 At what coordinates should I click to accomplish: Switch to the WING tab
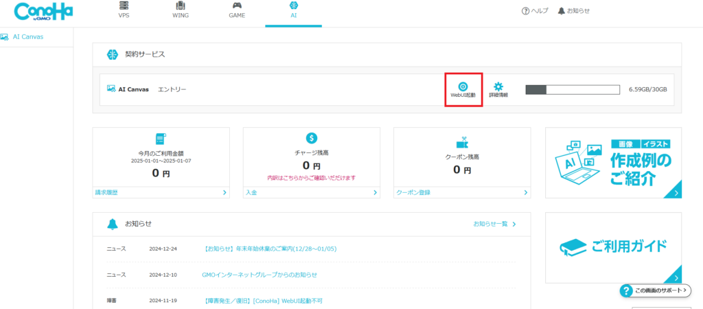(x=181, y=10)
